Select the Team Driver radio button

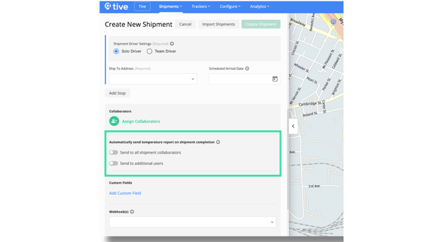149,51
